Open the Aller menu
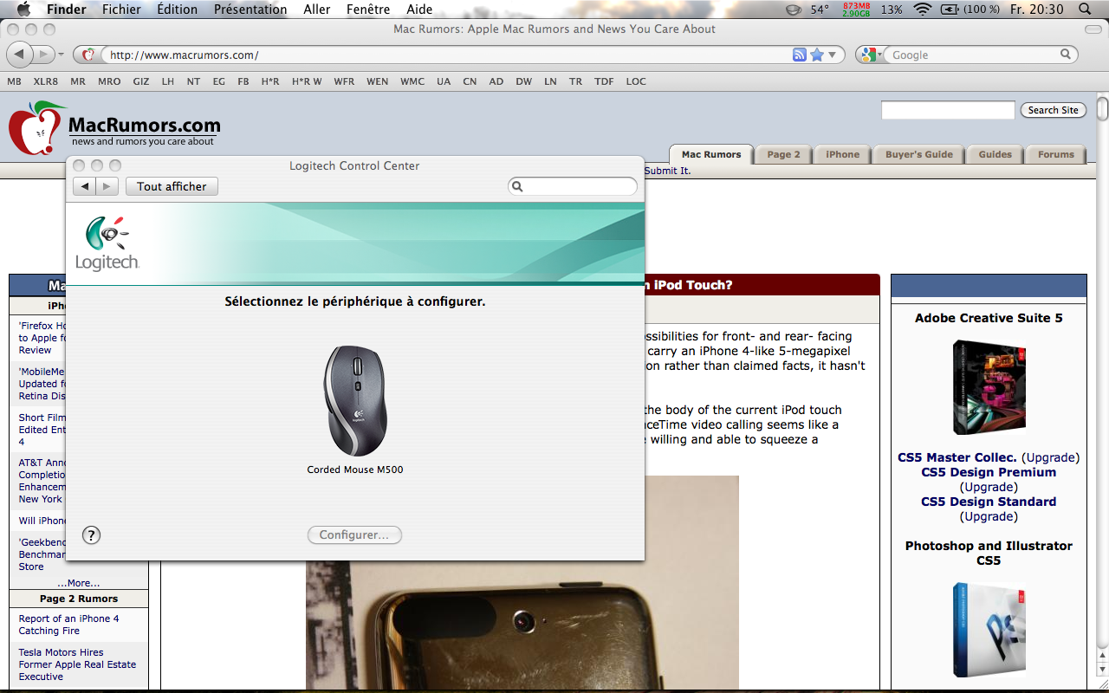 [317, 10]
